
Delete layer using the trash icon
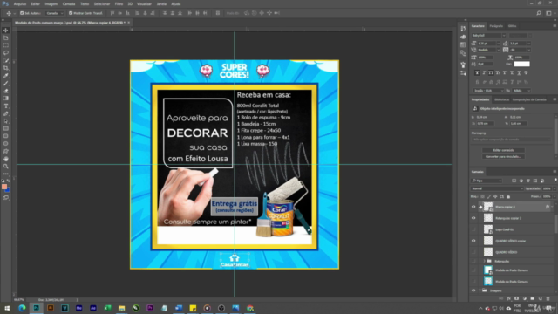[548, 298]
